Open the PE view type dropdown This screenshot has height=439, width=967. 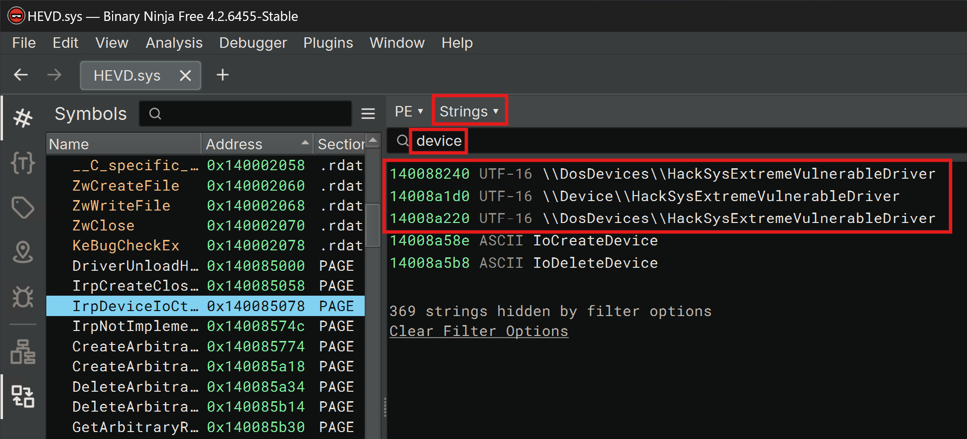coord(409,111)
